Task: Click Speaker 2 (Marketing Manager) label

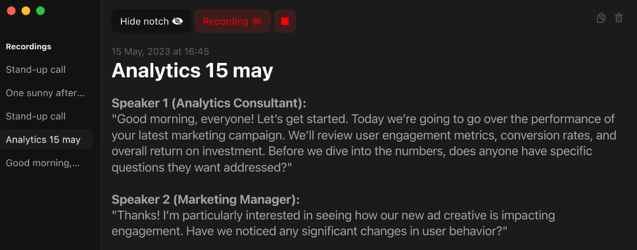Action: tap(206, 199)
